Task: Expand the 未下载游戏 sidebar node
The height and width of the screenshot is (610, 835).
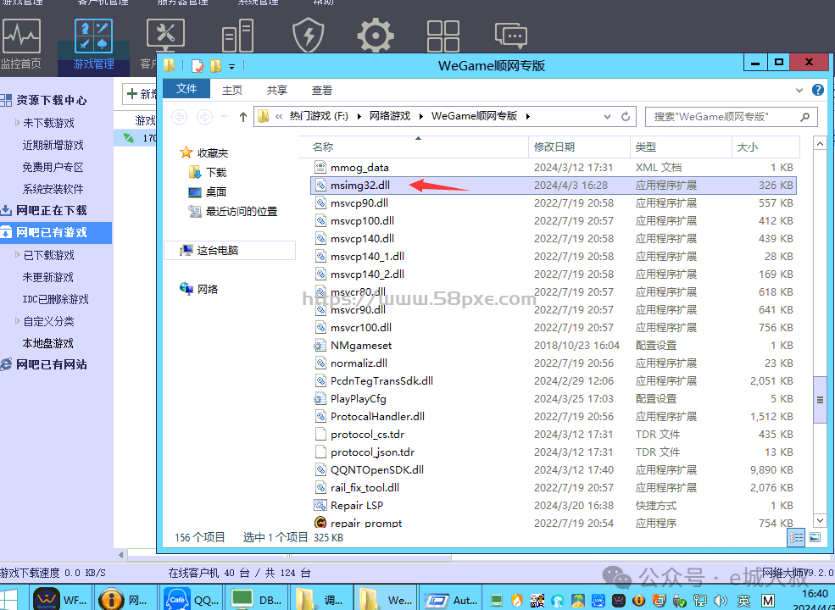Action: click(18, 123)
